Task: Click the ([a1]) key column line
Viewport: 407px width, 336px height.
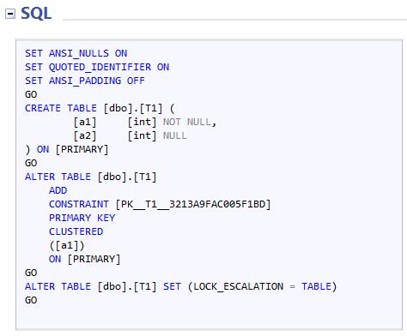Action: pyautogui.click(x=67, y=245)
